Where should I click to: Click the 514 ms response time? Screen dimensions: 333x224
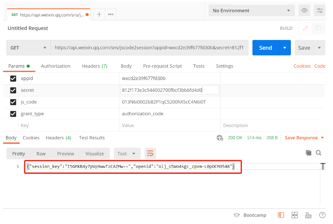click(x=254, y=138)
